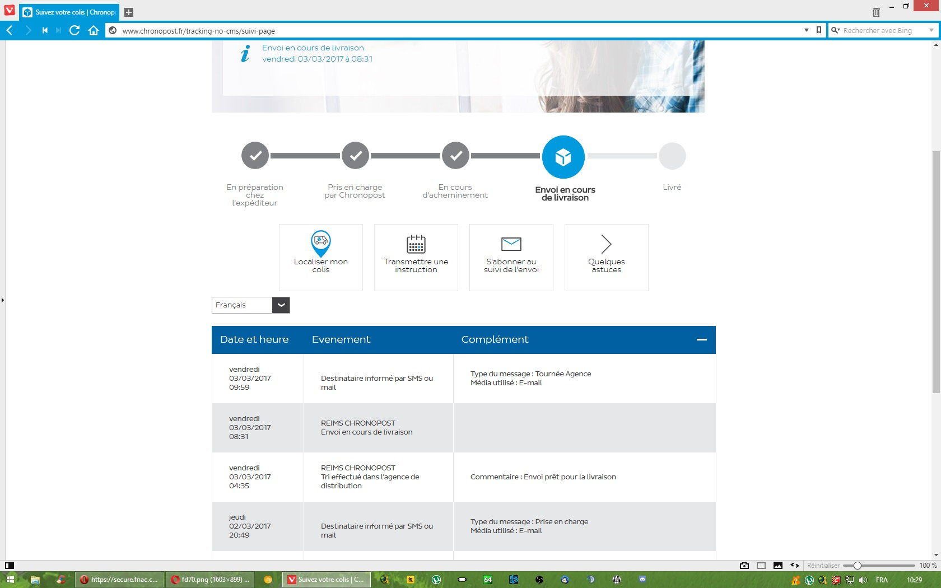Image resolution: width=941 pixels, height=588 pixels.
Task: Go to the home page
Action: pos(94,30)
